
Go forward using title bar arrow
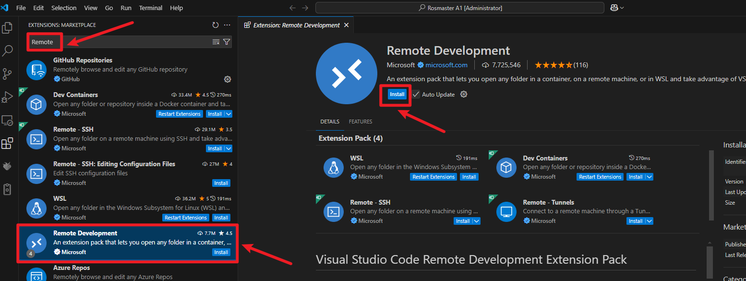coord(305,8)
